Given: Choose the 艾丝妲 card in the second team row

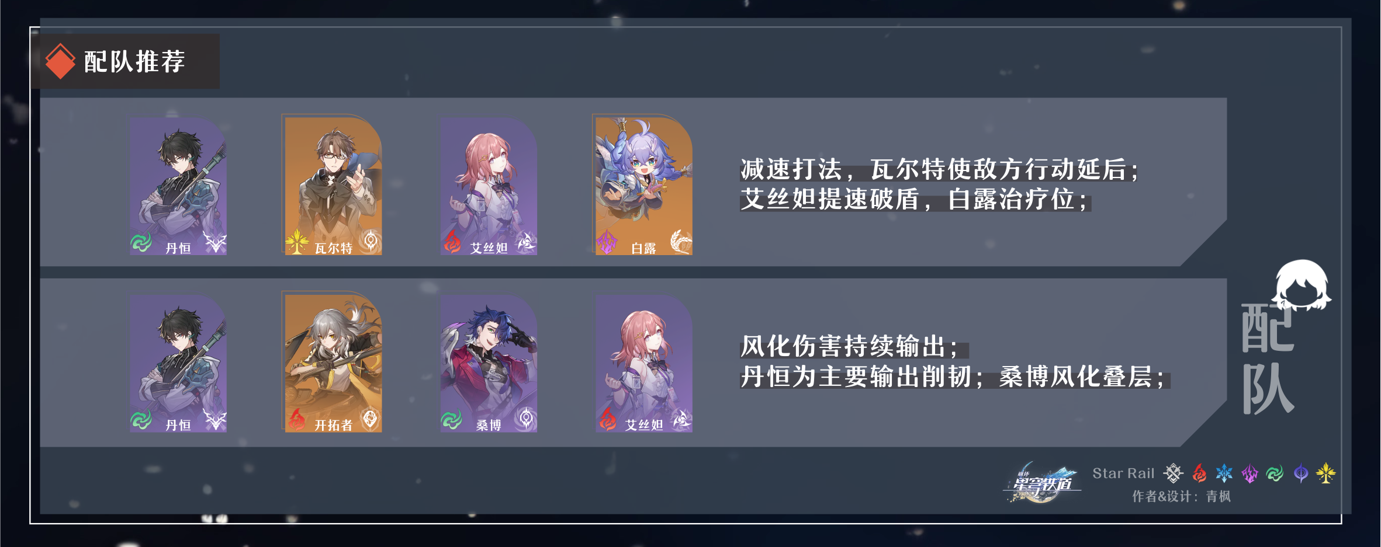Looking at the screenshot, I should coord(643,363).
